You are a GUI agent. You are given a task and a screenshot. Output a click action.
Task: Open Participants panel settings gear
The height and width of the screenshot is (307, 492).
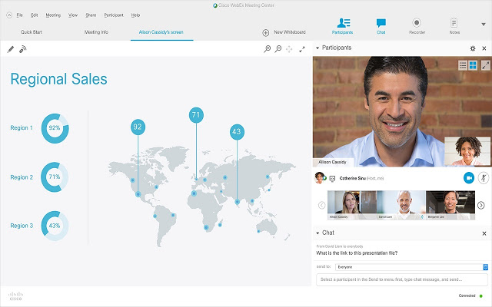pyautogui.click(x=473, y=48)
